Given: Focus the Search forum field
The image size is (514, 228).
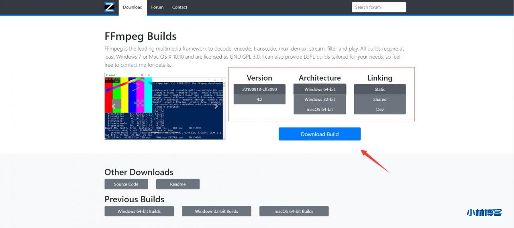Looking at the screenshot, I should (x=379, y=7).
